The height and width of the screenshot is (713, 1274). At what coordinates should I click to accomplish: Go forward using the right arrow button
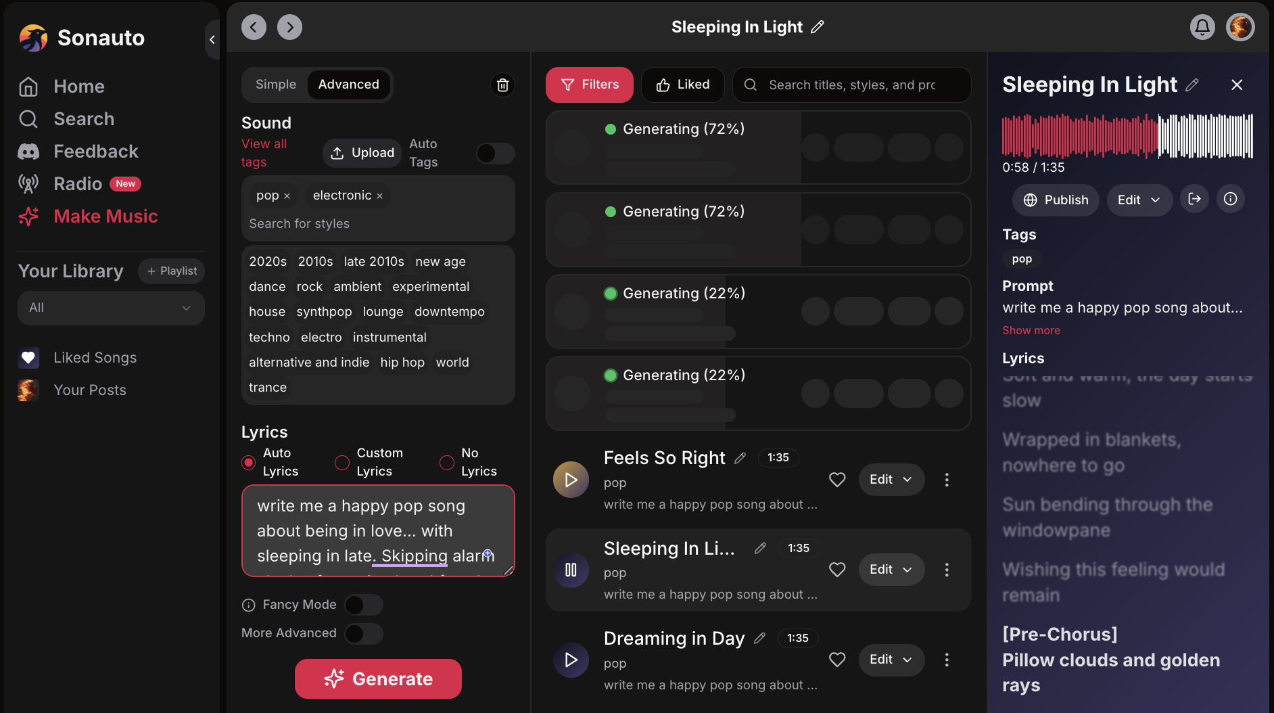289,27
